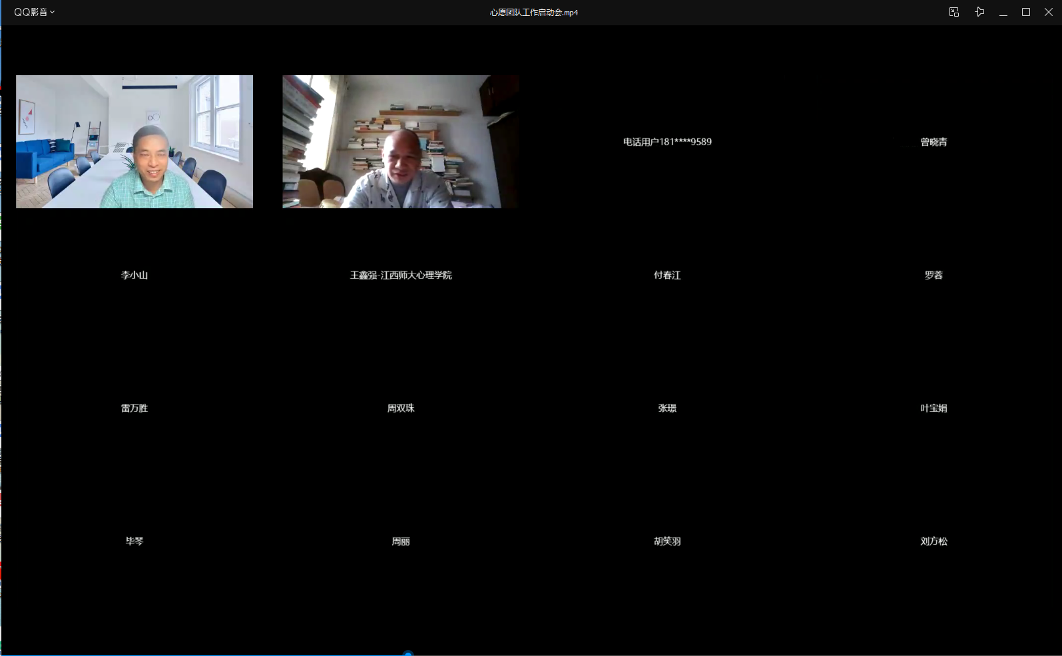
Task: Click participant name 李小山
Action: (134, 275)
